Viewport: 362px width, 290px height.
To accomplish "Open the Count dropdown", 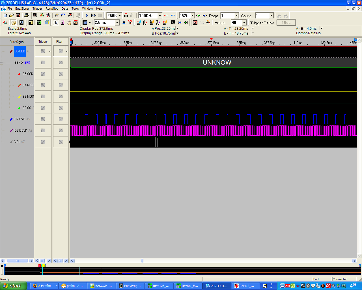I will coord(271,16).
